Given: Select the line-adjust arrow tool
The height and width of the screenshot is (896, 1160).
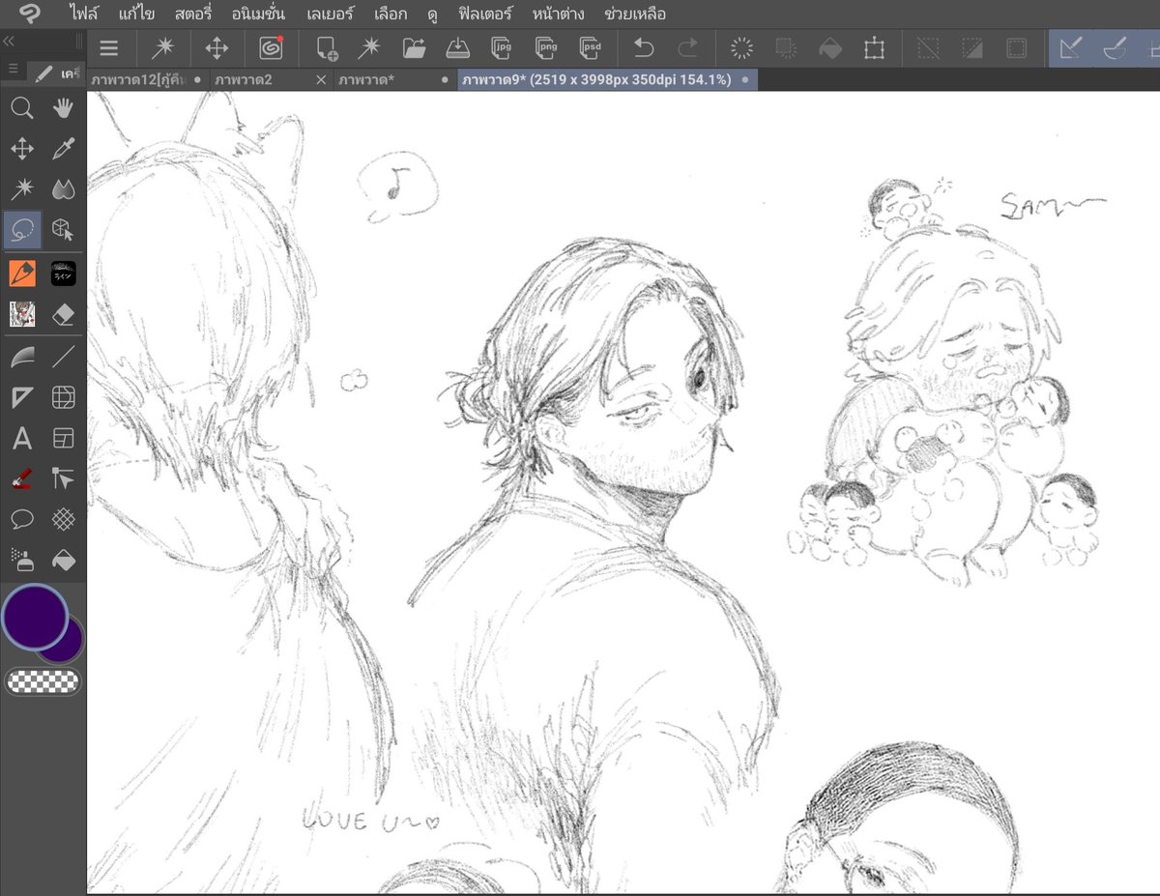Looking at the screenshot, I should [x=64, y=479].
